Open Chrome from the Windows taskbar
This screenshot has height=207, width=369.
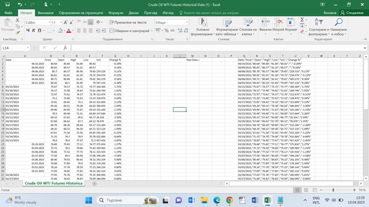tap(229, 200)
